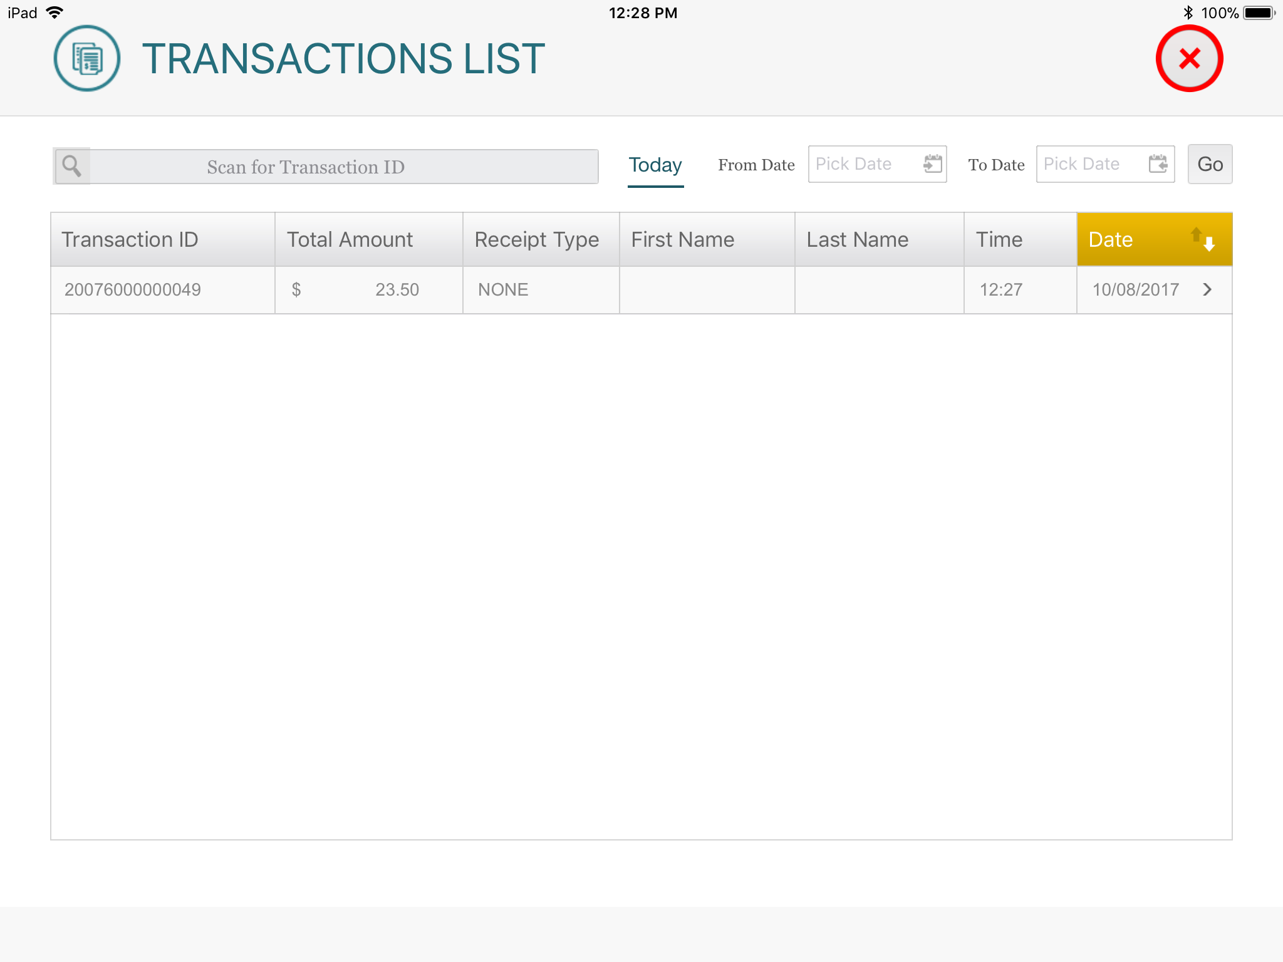The height and width of the screenshot is (962, 1283).
Task: Click the ascending sort arrow on Date column
Action: (x=1197, y=235)
